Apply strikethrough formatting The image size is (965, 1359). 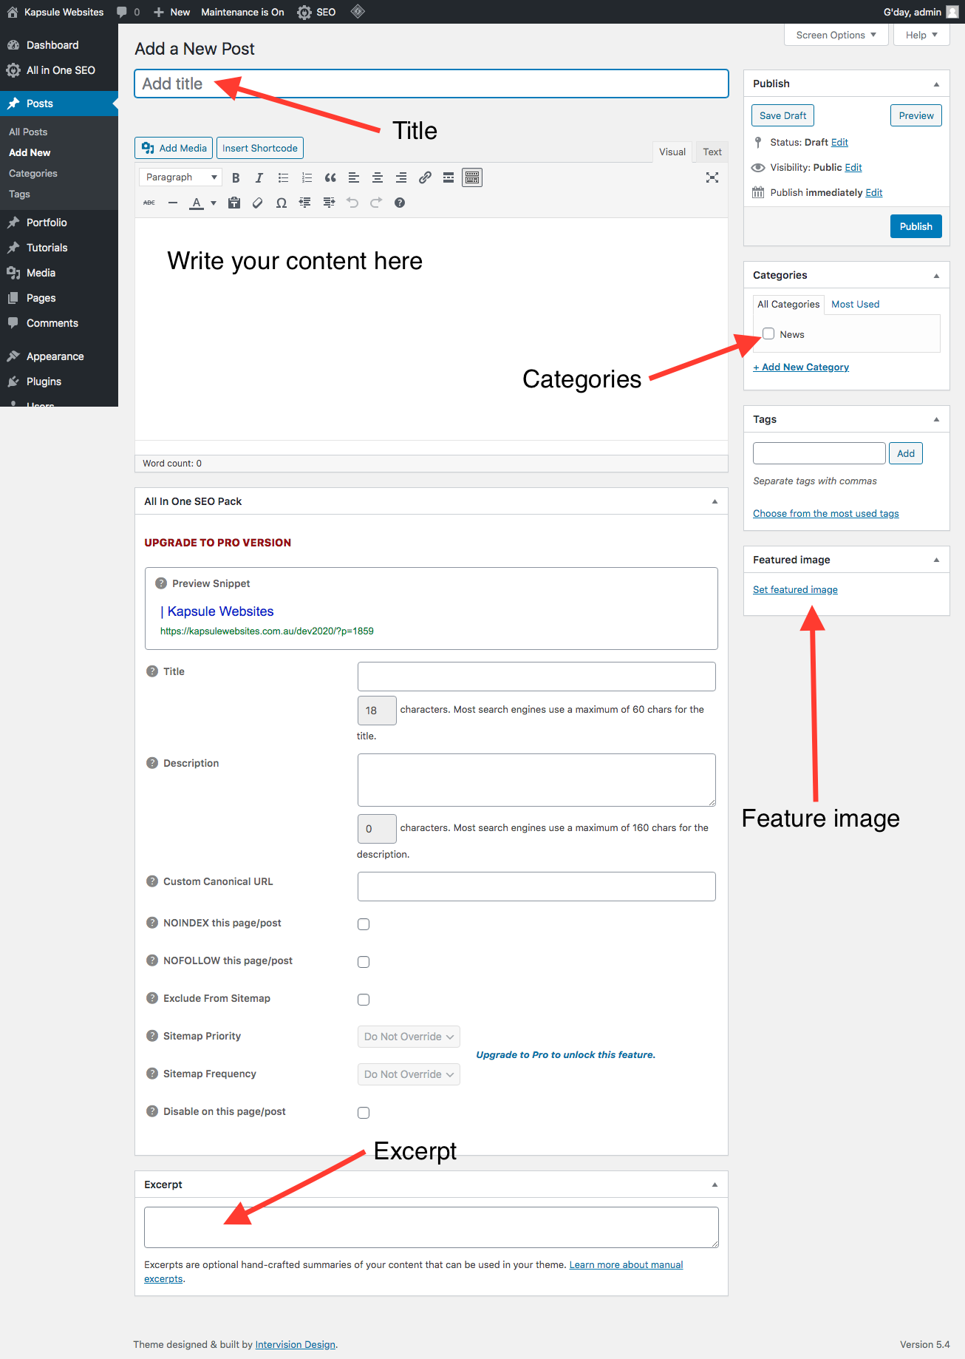point(149,203)
